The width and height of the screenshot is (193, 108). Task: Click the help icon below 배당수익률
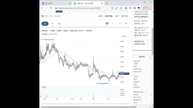tap(135, 37)
